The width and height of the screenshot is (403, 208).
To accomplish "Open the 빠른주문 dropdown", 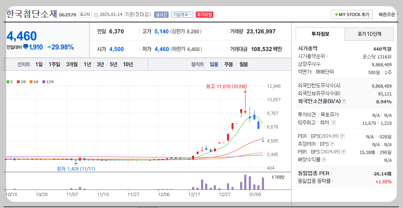I will click(388, 15).
